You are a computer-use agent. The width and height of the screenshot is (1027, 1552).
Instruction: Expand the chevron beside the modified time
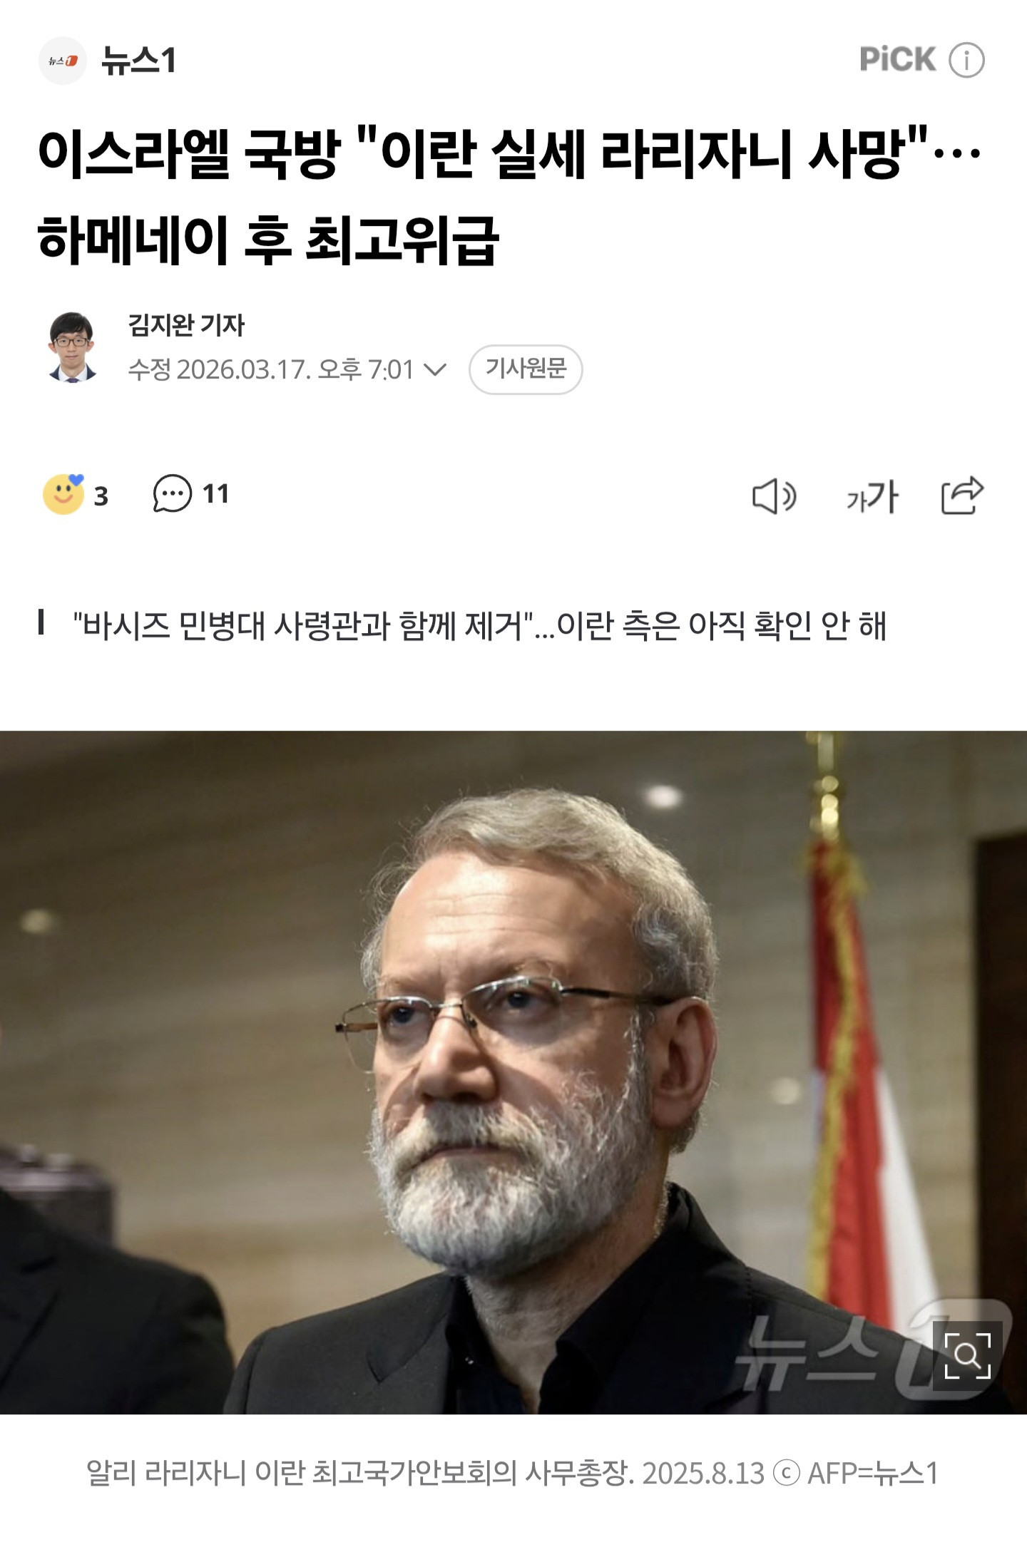click(434, 370)
